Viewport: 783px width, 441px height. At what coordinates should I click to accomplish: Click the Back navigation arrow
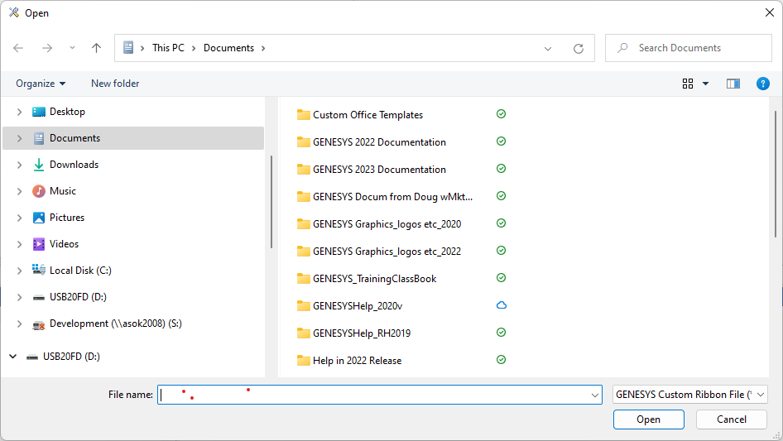(19, 48)
